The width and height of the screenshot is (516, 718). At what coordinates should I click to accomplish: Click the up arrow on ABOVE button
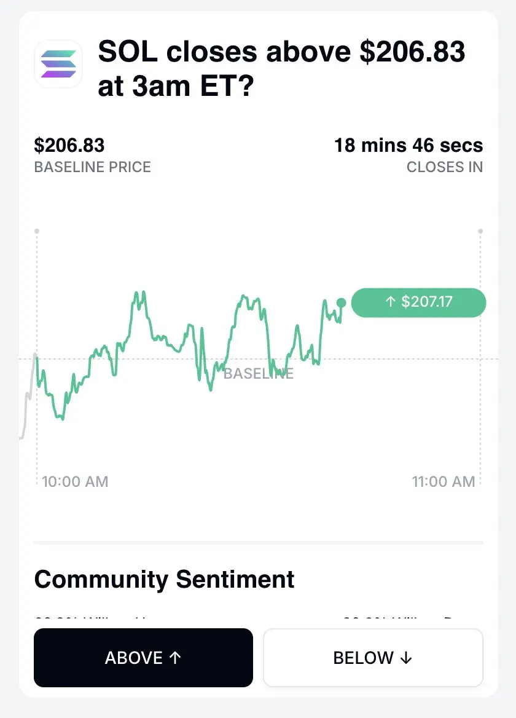tap(175, 658)
